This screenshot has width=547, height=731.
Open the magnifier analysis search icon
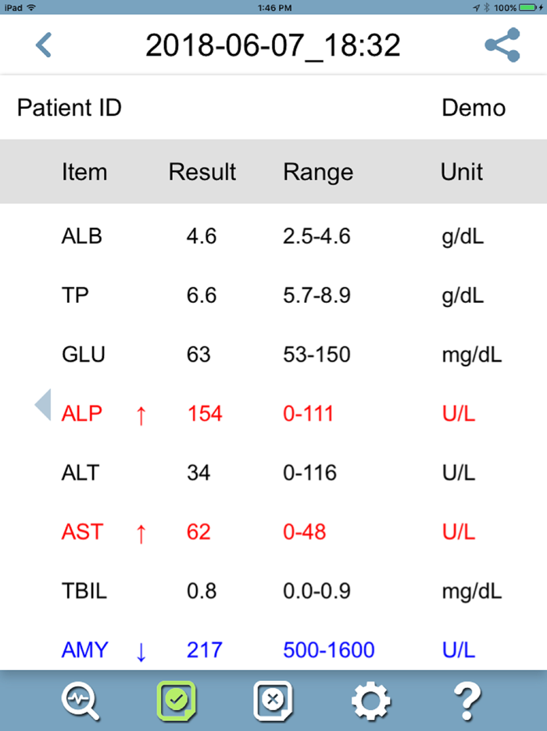pyautogui.click(x=81, y=700)
